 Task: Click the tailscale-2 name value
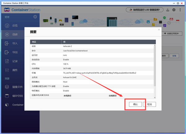(x=68, y=46)
